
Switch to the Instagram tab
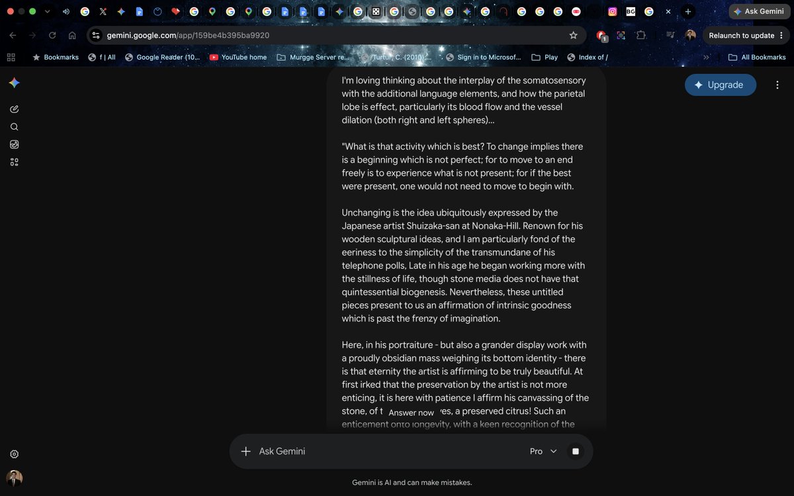[613, 11]
